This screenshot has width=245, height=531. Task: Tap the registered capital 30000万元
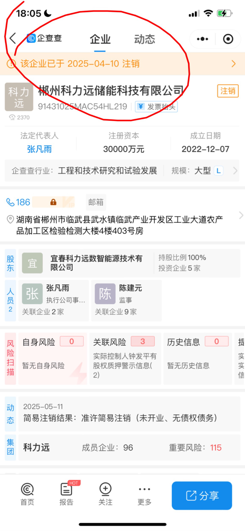point(124,149)
